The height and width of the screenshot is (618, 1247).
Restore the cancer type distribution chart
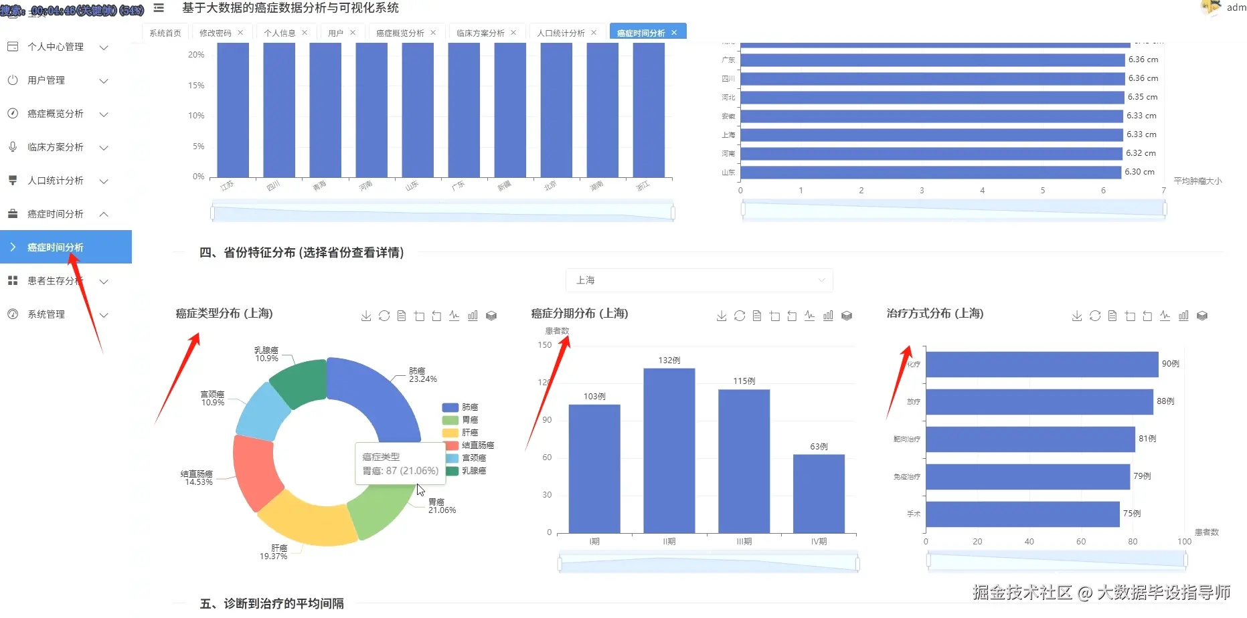tap(384, 316)
